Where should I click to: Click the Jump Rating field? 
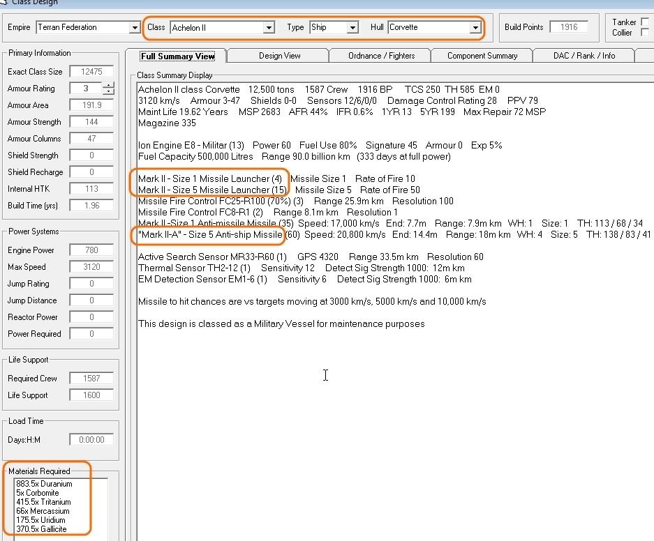coord(91,284)
